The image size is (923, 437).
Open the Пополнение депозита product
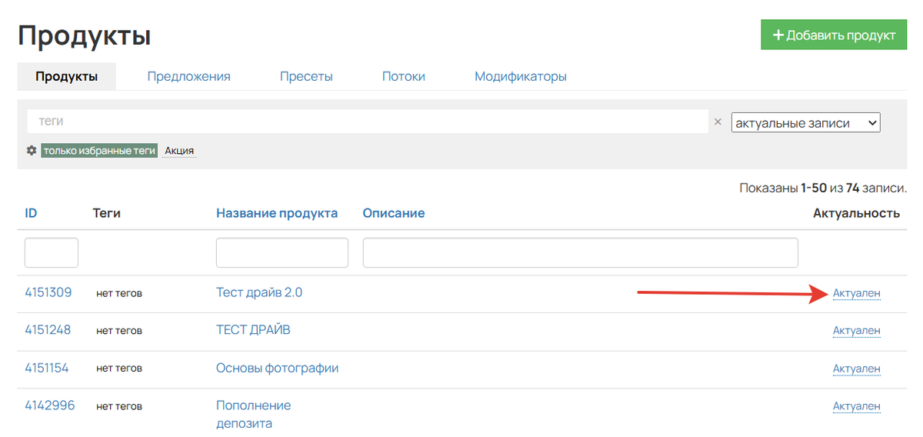(x=254, y=414)
